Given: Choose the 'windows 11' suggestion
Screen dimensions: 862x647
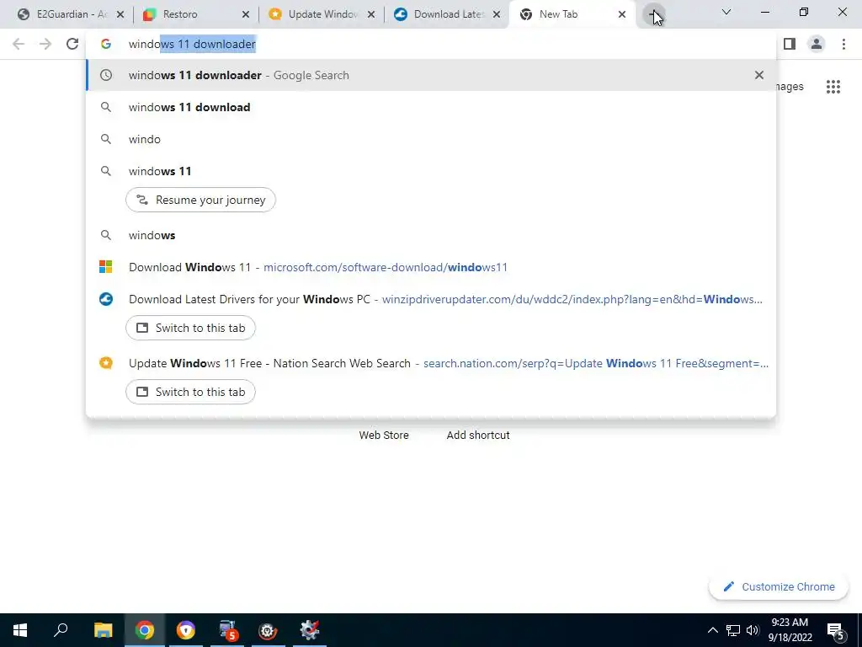Looking at the screenshot, I should 430,171.
